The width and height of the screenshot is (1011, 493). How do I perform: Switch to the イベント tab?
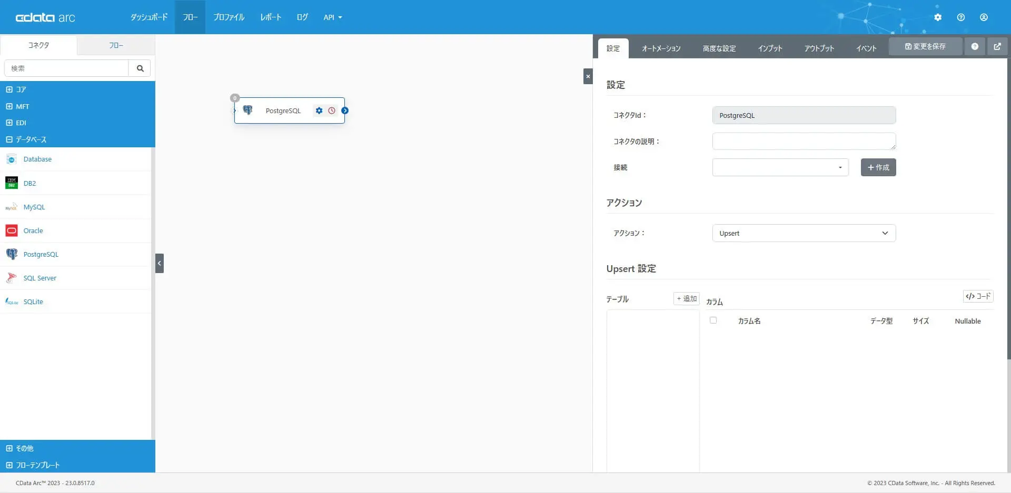pos(866,48)
